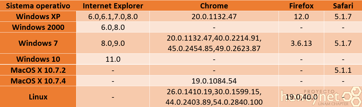Select the Chrome column header
This screenshot has height=107, width=362.
[x=214, y=6]
